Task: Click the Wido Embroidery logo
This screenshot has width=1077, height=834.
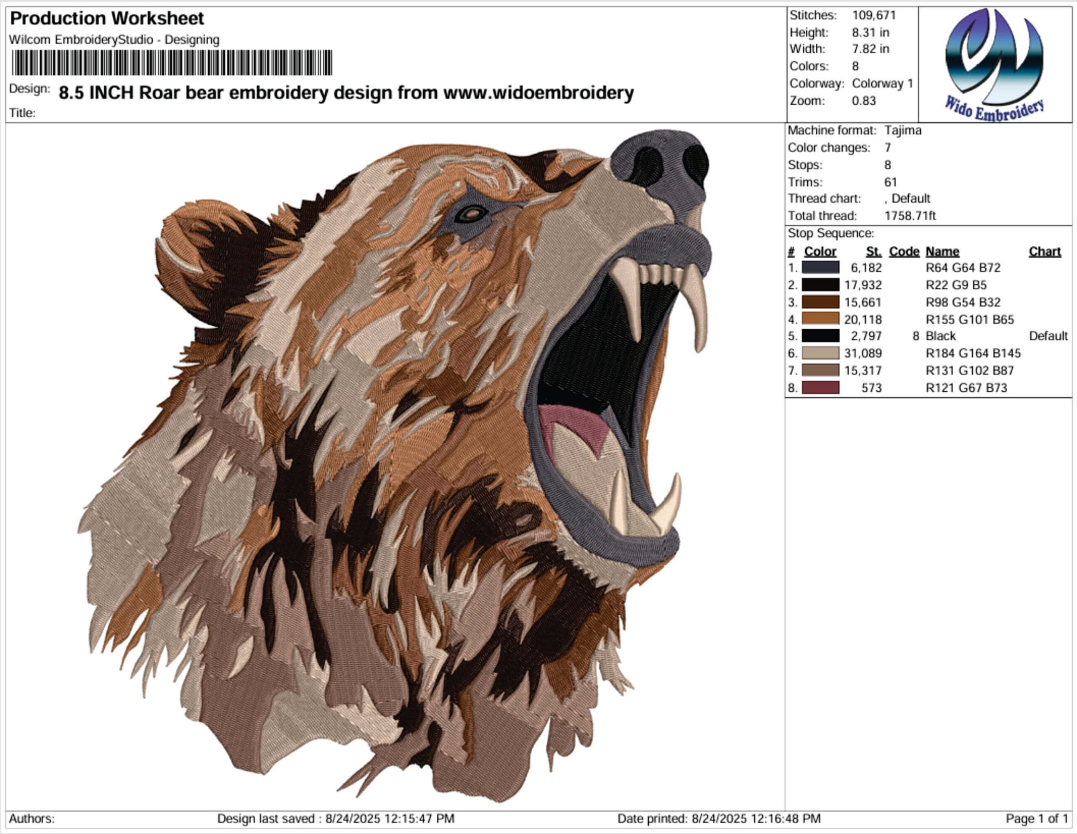Action: (x=994, y=65)
